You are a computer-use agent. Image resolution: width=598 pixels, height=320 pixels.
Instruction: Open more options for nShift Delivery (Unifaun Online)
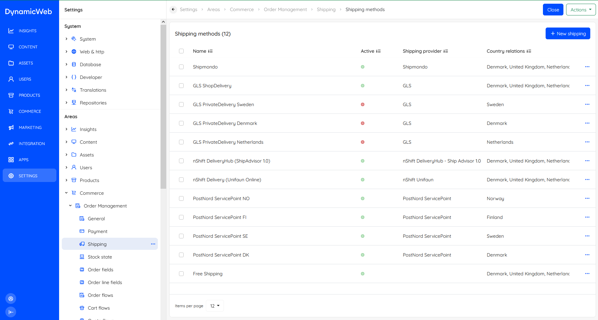pos(587,180)
